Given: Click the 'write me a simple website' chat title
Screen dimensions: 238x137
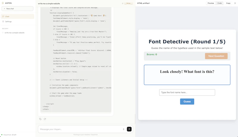Looking at the screenshot, I should click(49, 4).
